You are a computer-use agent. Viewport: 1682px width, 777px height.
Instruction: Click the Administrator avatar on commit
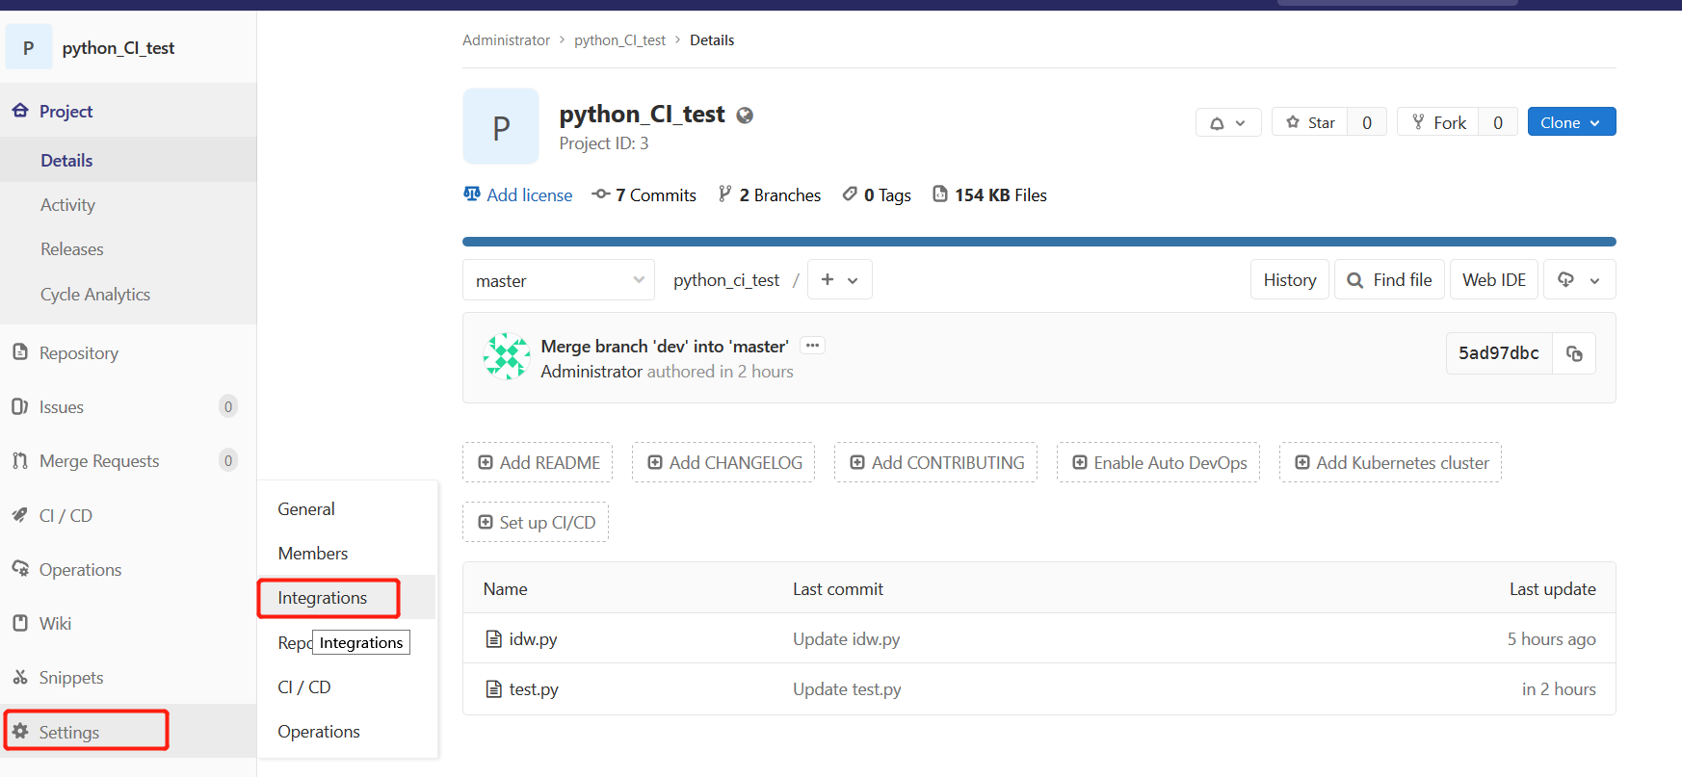pyautogui.click(x=507, y=357)
